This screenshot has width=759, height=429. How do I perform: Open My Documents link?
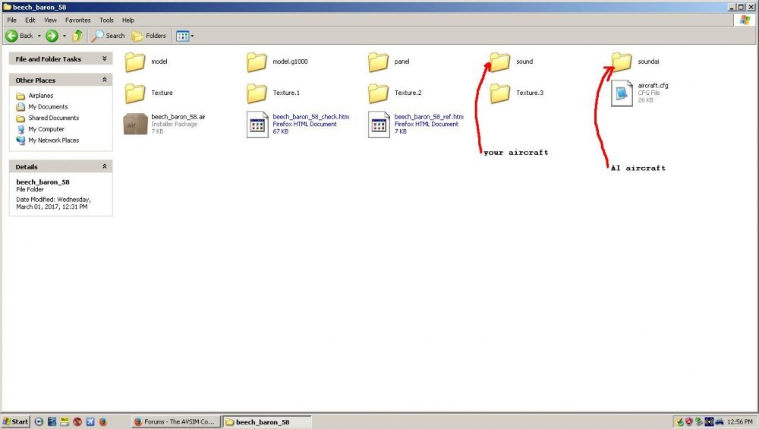(48, 107)
